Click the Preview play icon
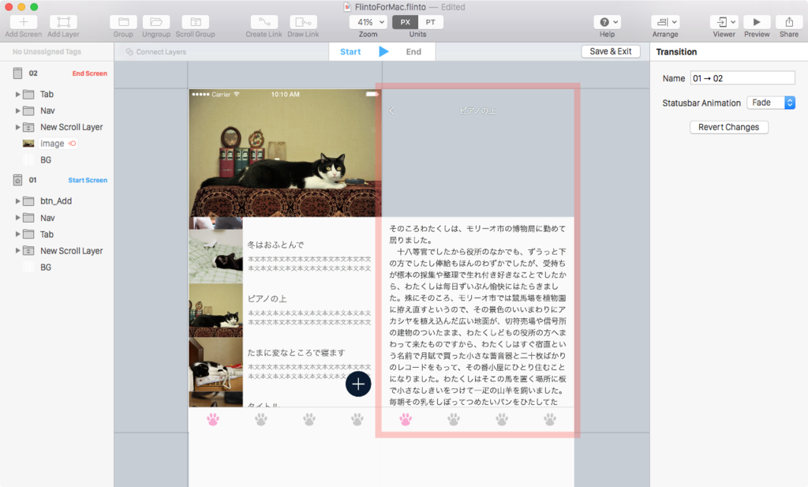 757,22
